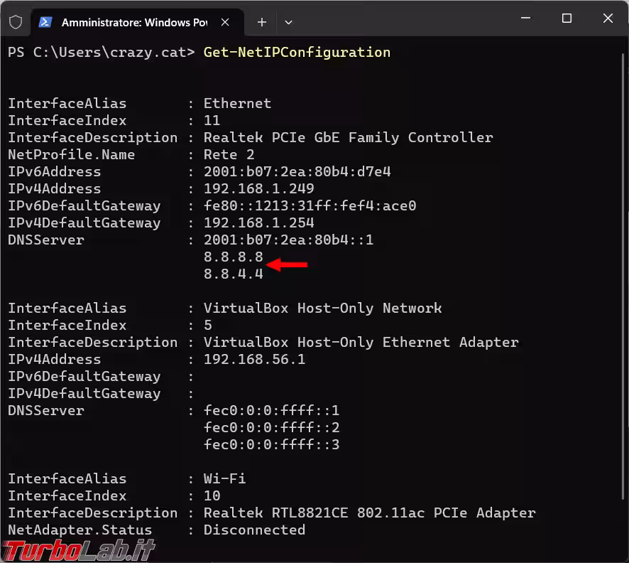Viewport: 629px width, 563px height.
Task: Click the red arrow pointing at 8.8.8.8
Action: coord(290,265)
